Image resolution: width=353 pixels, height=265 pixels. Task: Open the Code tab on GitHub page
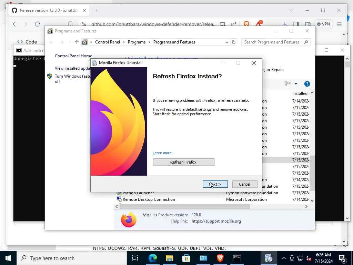tap(27, 42)
